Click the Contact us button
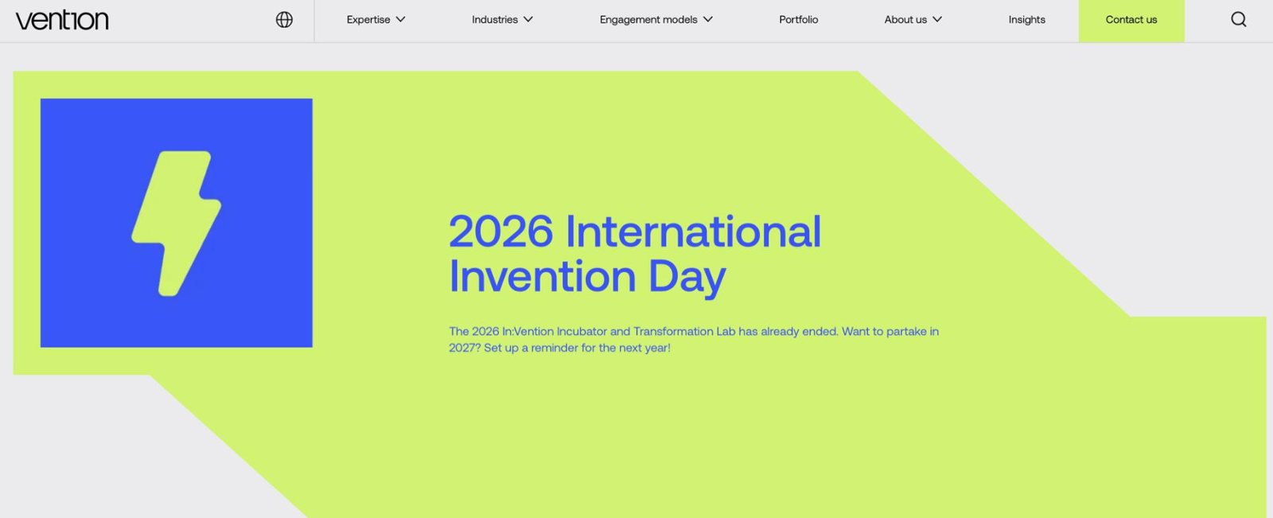Image resolution: width=1273 pixels, height=518 pixels. click(x=1131, y=21)
